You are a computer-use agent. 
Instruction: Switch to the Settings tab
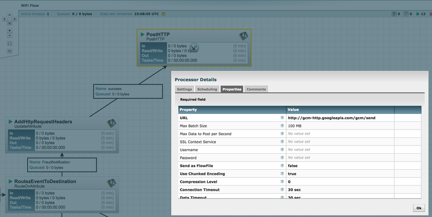184,89
